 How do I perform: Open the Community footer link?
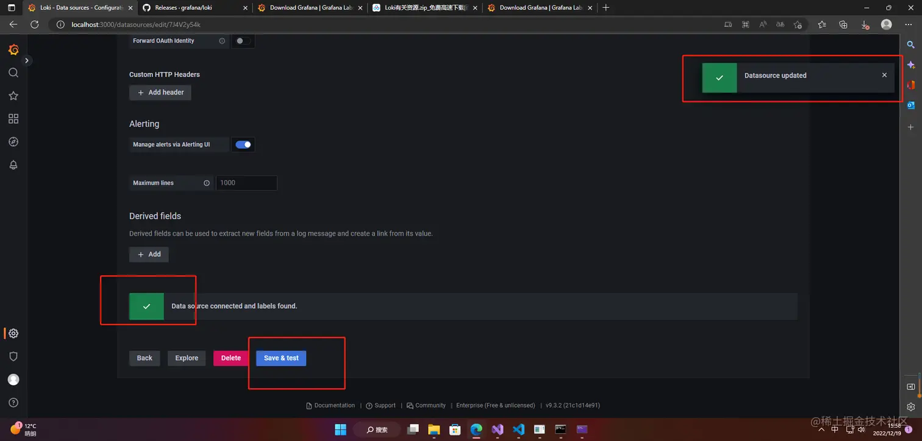[426, 406]
